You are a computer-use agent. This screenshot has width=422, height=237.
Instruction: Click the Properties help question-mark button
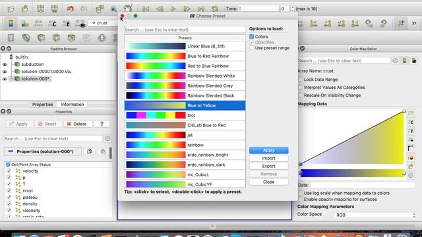click(x=102, y=124)
